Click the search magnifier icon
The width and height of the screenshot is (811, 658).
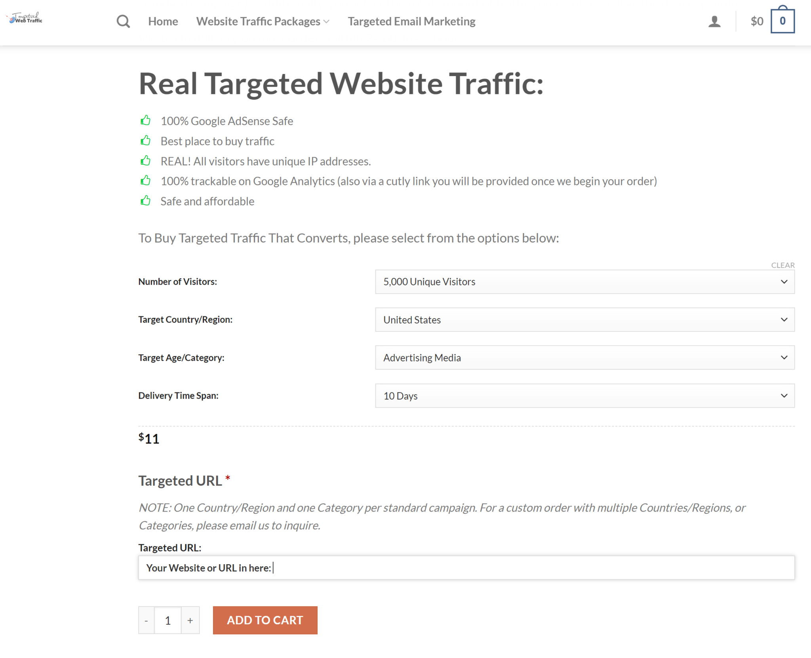point(123,21)
